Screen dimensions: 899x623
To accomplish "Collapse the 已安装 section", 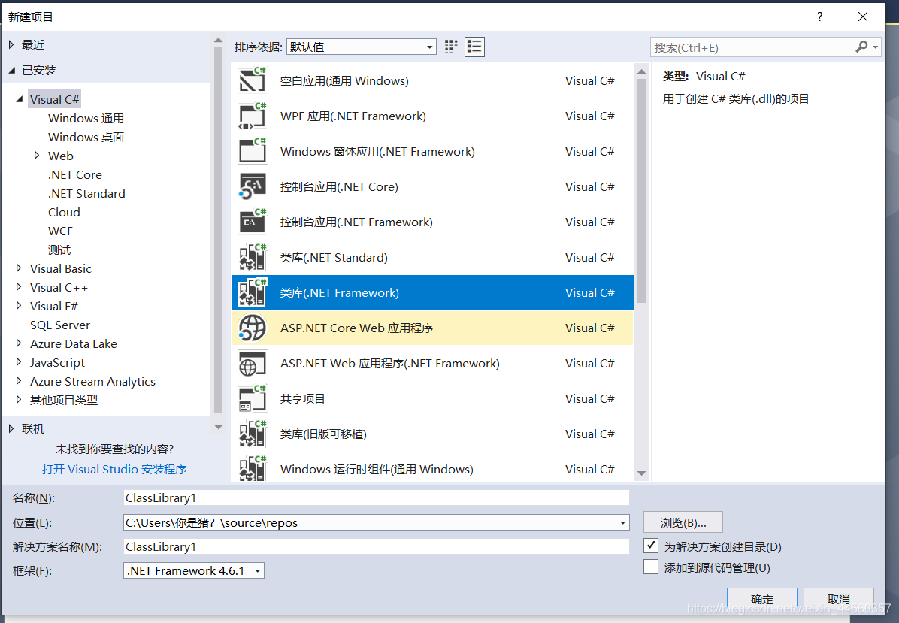I will coord(11,71).
